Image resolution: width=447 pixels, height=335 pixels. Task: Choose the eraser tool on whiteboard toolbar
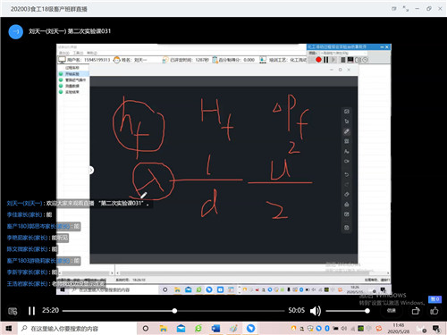point(346,194)
